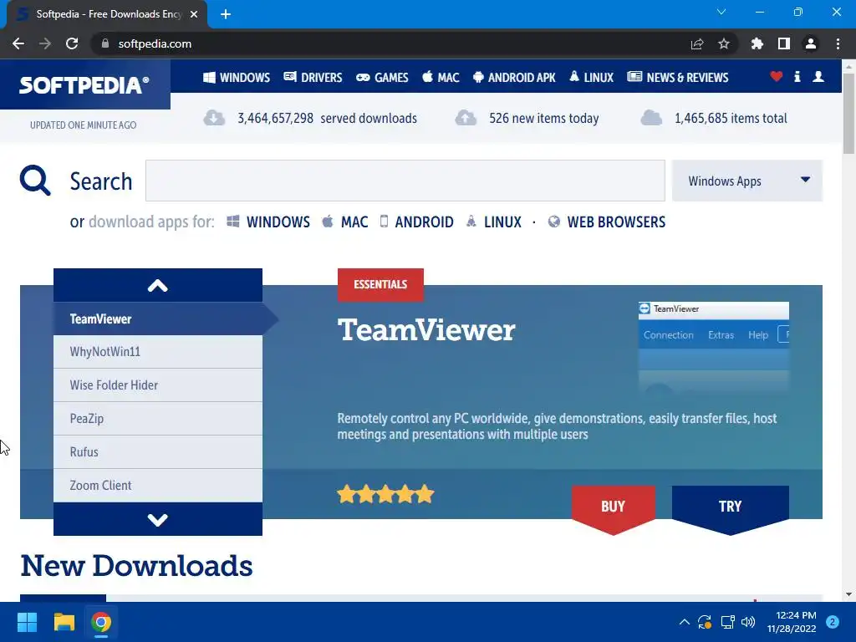Open the taskbar clock and date

[792, 622]
